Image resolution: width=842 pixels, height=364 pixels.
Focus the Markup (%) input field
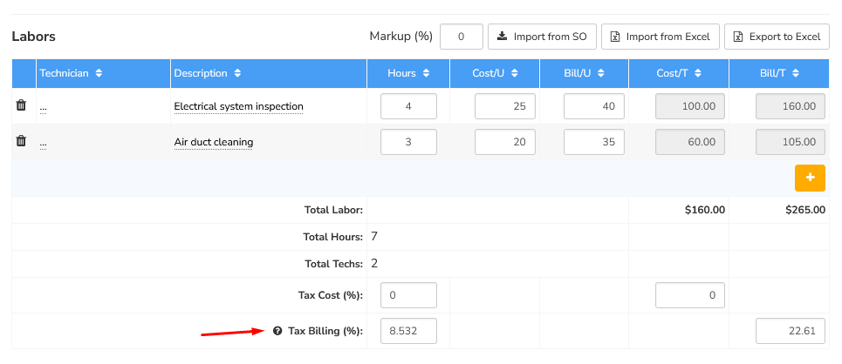[x=462, y=37]
